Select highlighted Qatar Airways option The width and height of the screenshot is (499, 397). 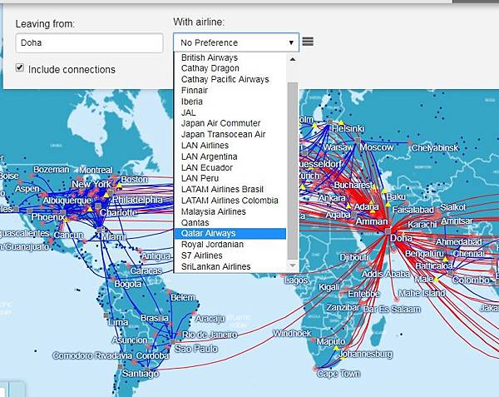(230, 233)
